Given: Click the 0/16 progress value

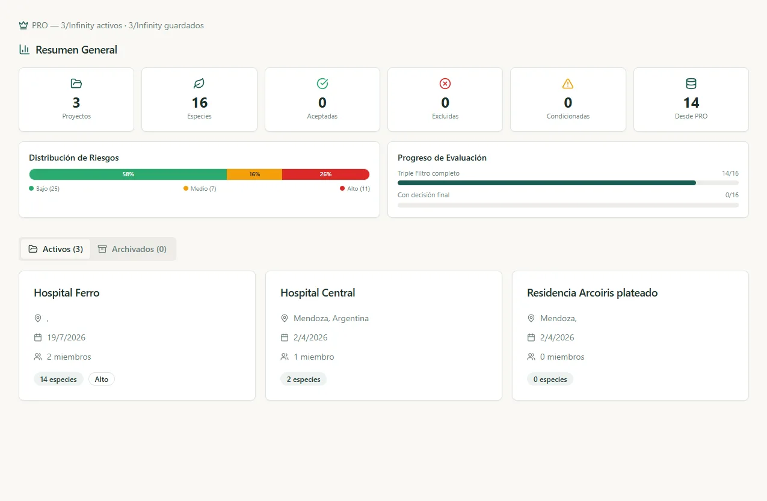Looking at the screenshot, I should coord(732,195).
